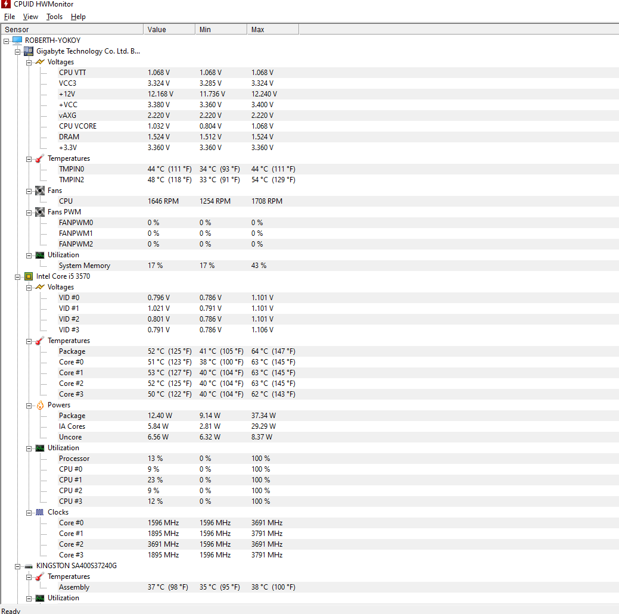Click the 0.804 V min CPU VCORE value

point(210,126)
